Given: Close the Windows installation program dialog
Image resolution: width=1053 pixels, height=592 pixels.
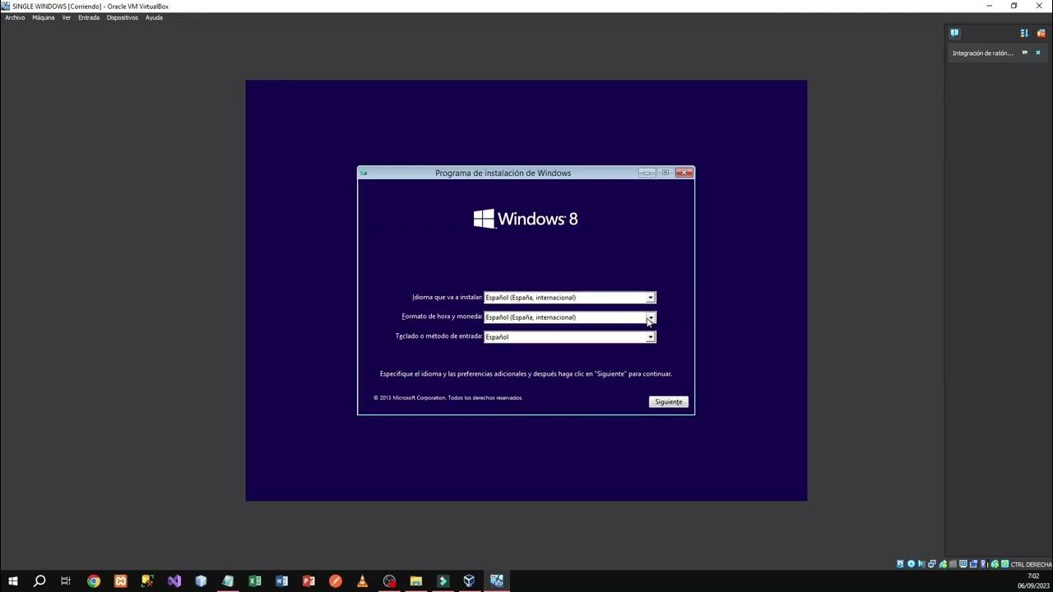Looking at the screenshot, I should pos(684,173).
